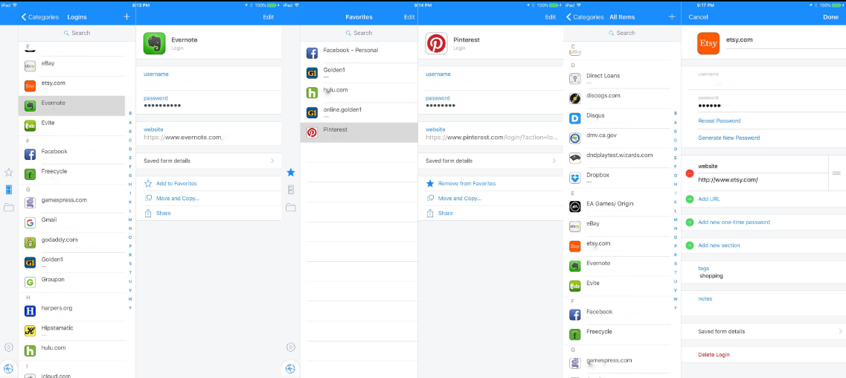The height and width of the screenshot is (378, 846).
Task: Select the Pinterest row in Favorites
Action: click(x=359, y=132)
